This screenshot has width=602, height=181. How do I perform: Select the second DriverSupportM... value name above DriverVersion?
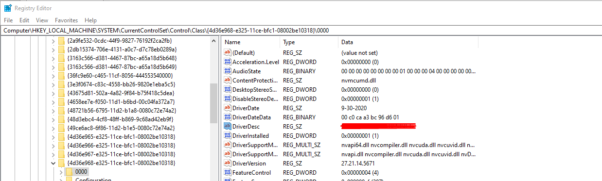coord(255,154)
